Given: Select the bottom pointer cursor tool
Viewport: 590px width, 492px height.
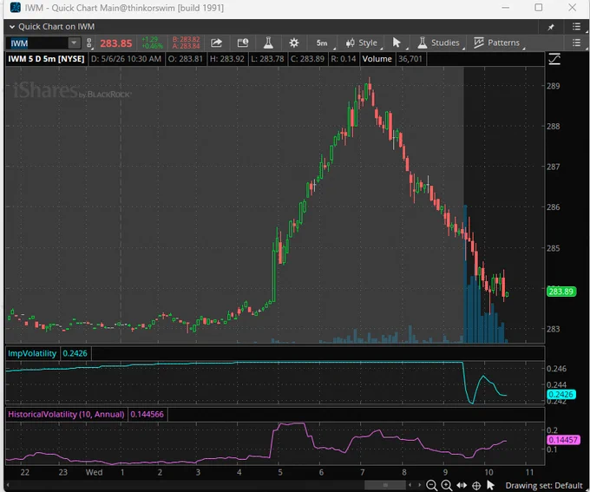Looking at the screenshot, I should 490,485.
